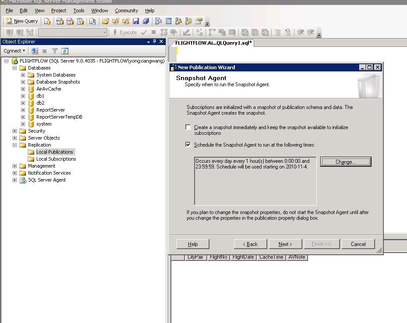Open the Tools menu
Image resolution: width=407 pixels, height=323 pixels.
pos(79,11)
